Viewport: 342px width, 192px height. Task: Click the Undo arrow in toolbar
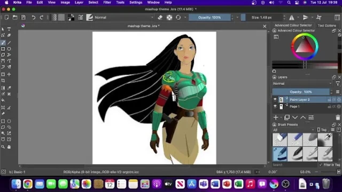[33, 17]
